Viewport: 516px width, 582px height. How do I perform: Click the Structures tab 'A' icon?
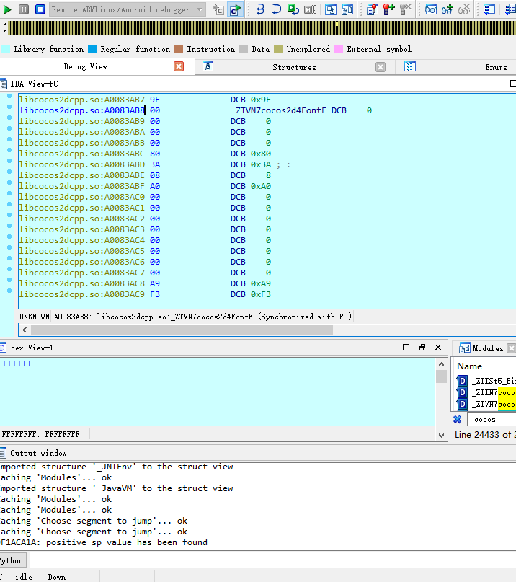pyautogui.click(x=208, y=66)
